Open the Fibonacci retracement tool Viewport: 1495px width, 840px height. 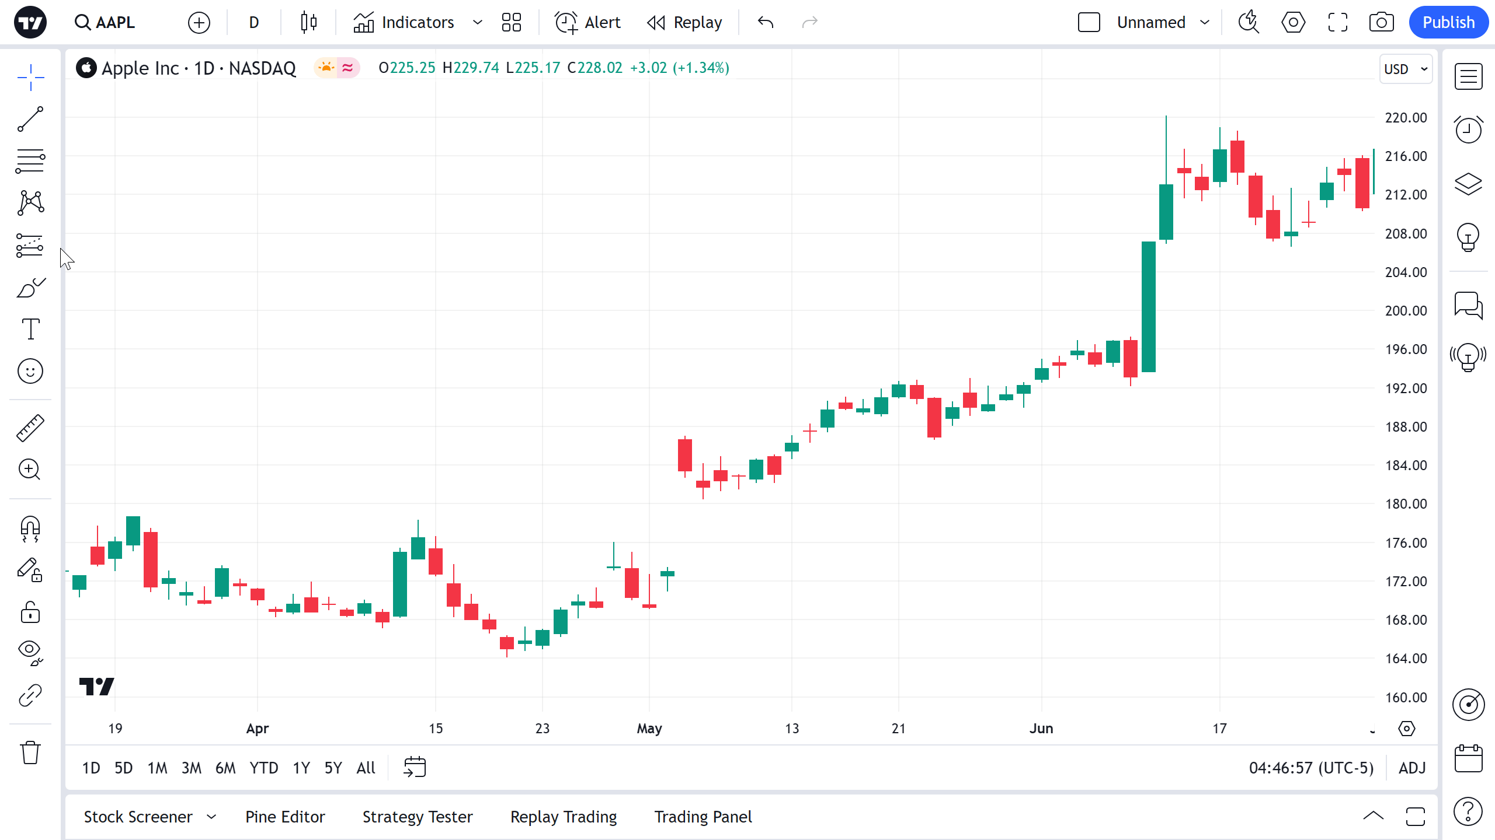(30, 161)
